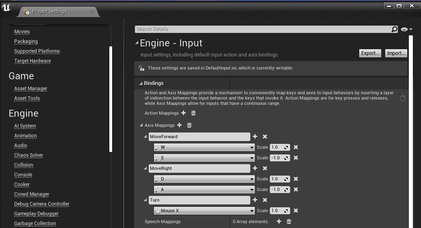Image resolution: width=421 pixels, height=228 pixels.
Task: Click the Search Details field
Action: [x=263, y=29]
